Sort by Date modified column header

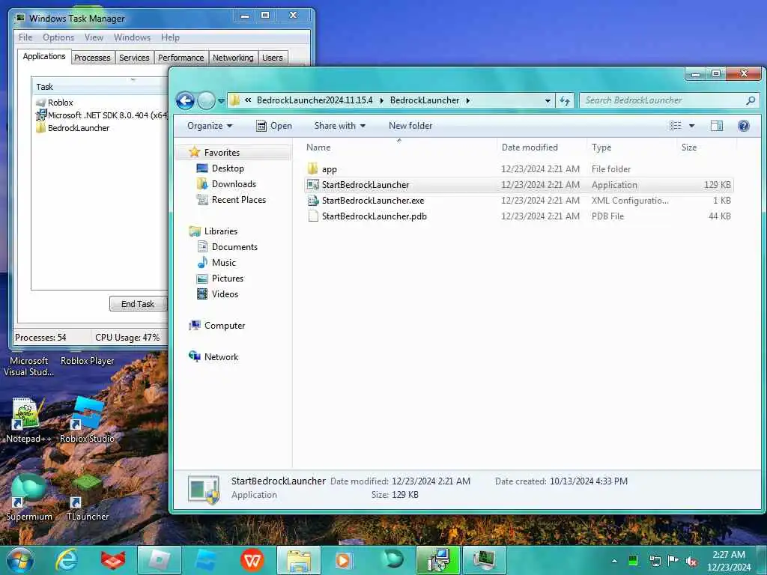530,147
